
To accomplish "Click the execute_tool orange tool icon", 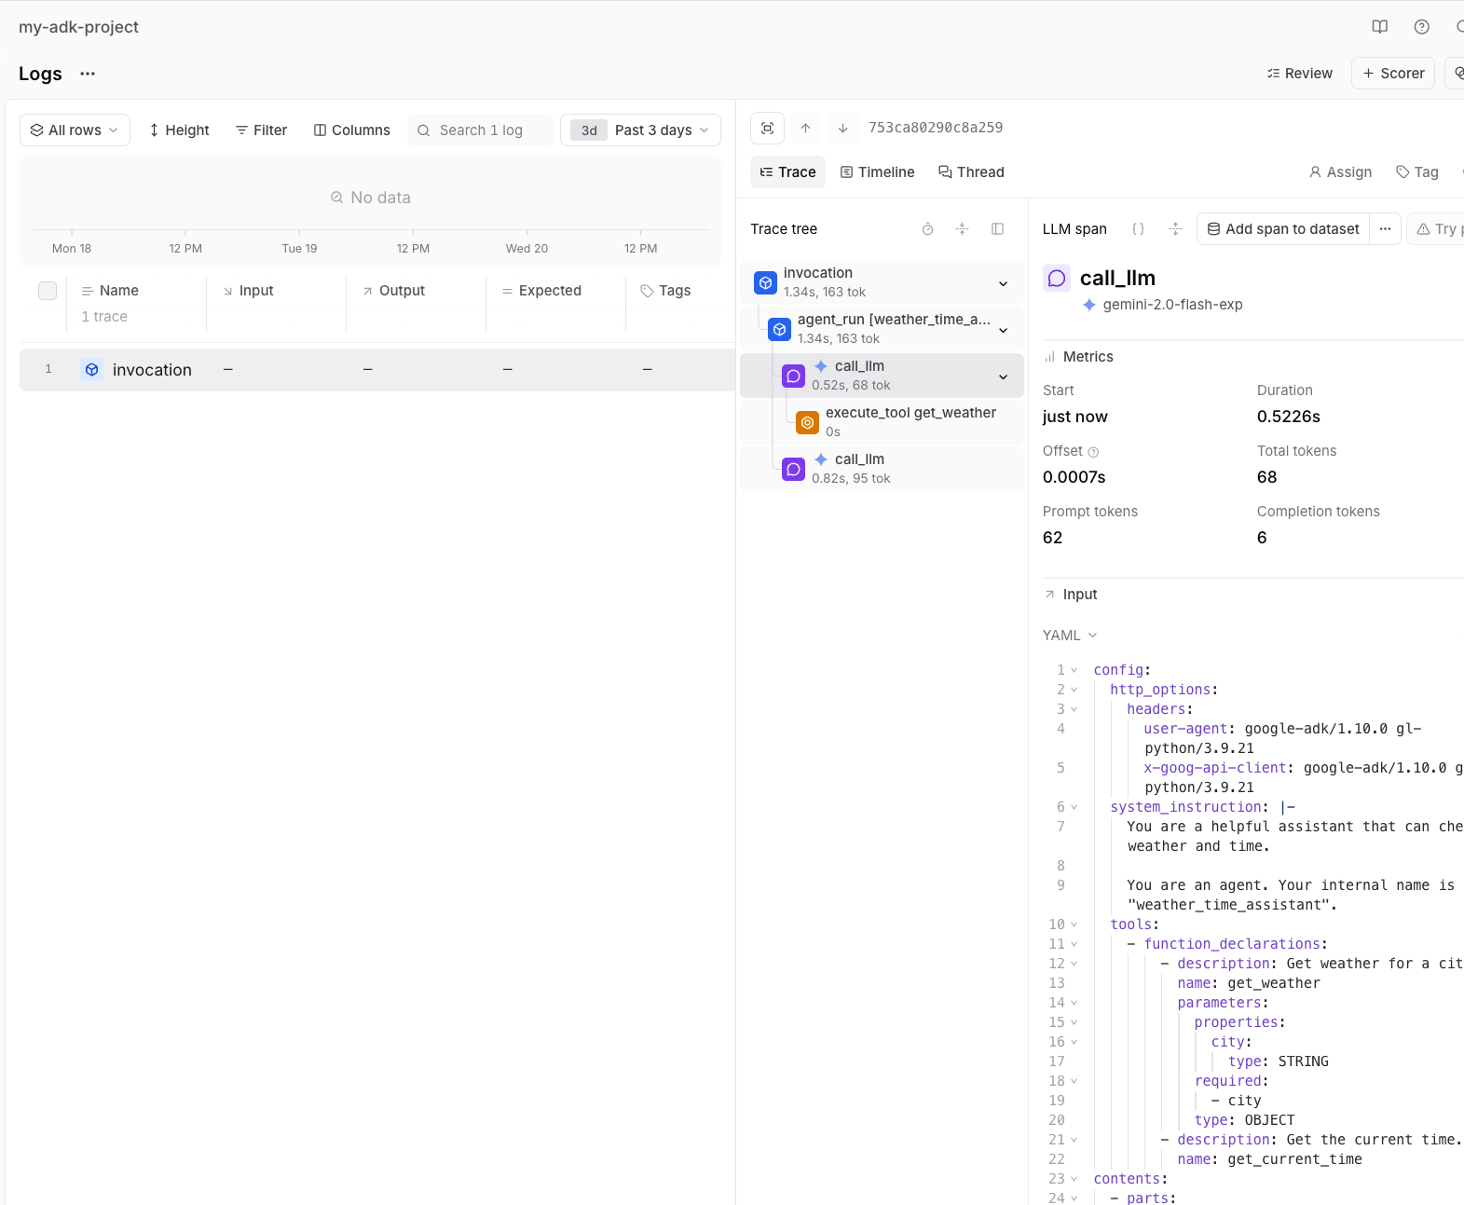I will click(807, 422).
